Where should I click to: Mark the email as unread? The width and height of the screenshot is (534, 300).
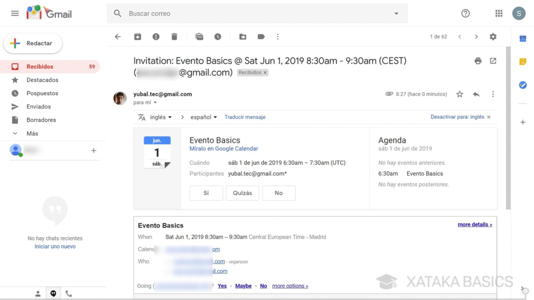(199, 37)
